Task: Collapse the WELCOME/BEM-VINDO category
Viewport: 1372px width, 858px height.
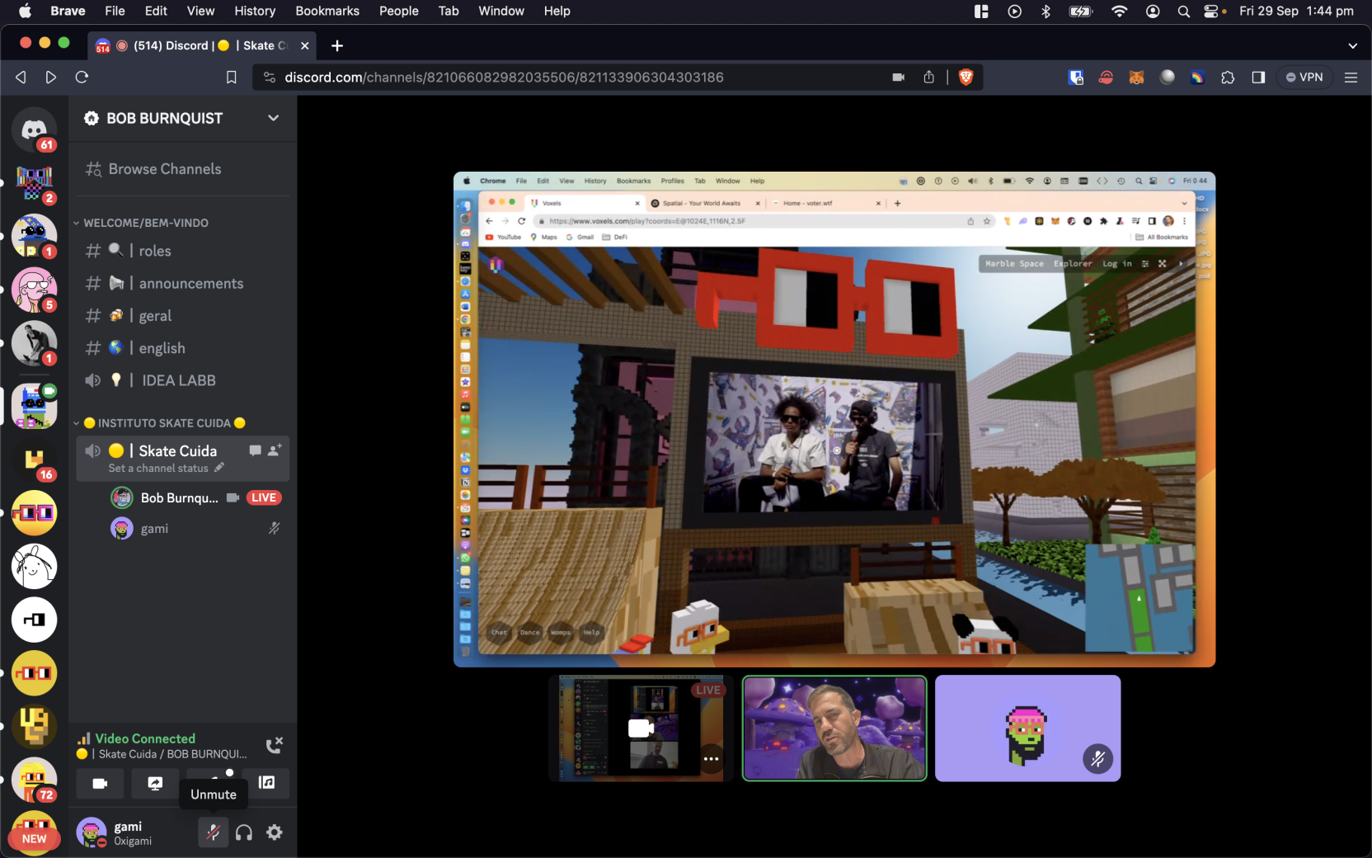Action: tap(145, 223)
